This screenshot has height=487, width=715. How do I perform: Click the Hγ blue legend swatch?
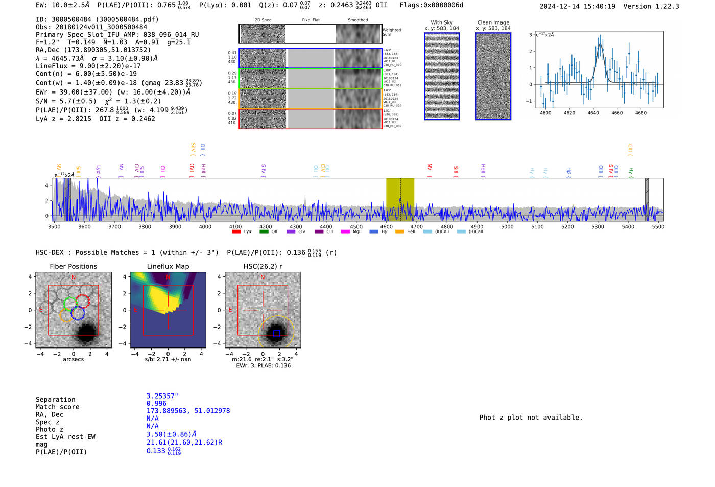tap(374, 231)
